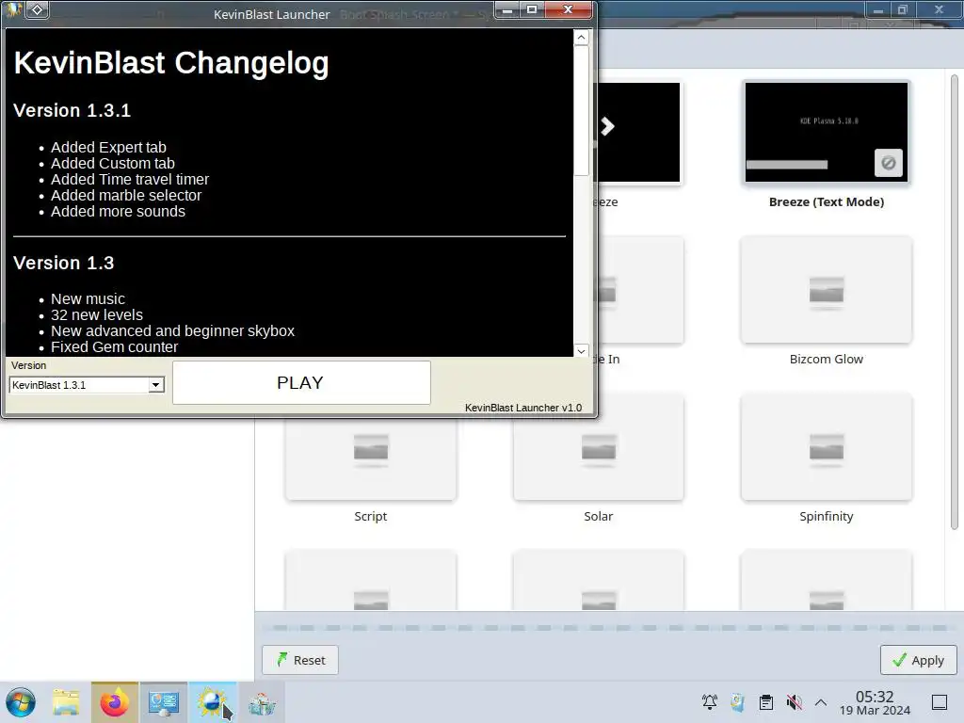This screenshot has width=964, height=723.
Task: Close the background System Settings window
Action: (x=939, y=9)
